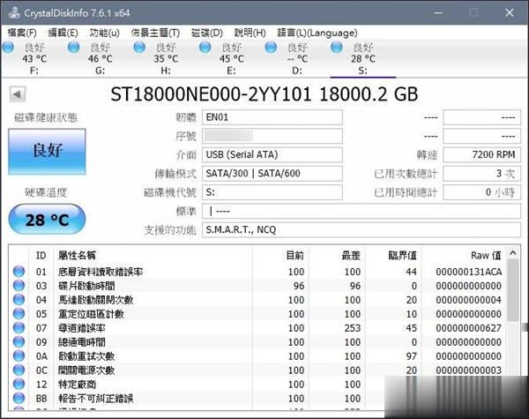
Task: Click the power on hours field 0 小時
Action: click(x=481, y=192)
